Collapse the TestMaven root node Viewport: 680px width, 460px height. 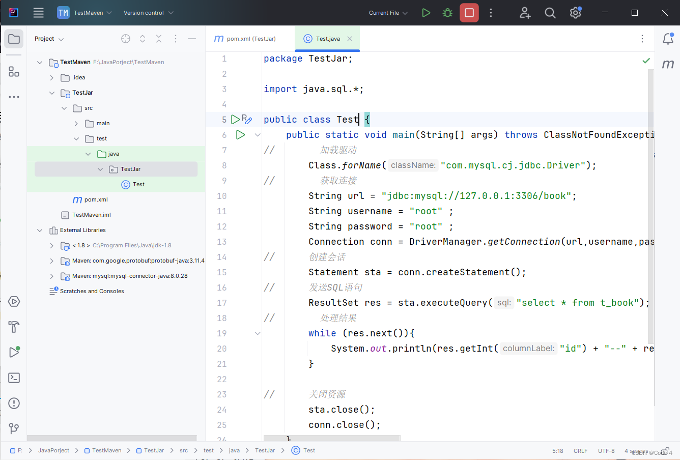coord(40,62)
